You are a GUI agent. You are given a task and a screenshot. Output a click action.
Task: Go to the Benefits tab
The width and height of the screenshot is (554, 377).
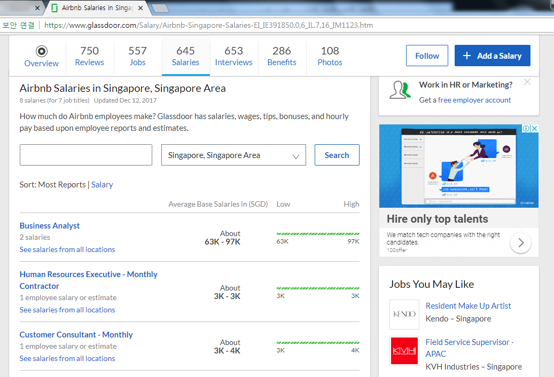tap(282, 57)
